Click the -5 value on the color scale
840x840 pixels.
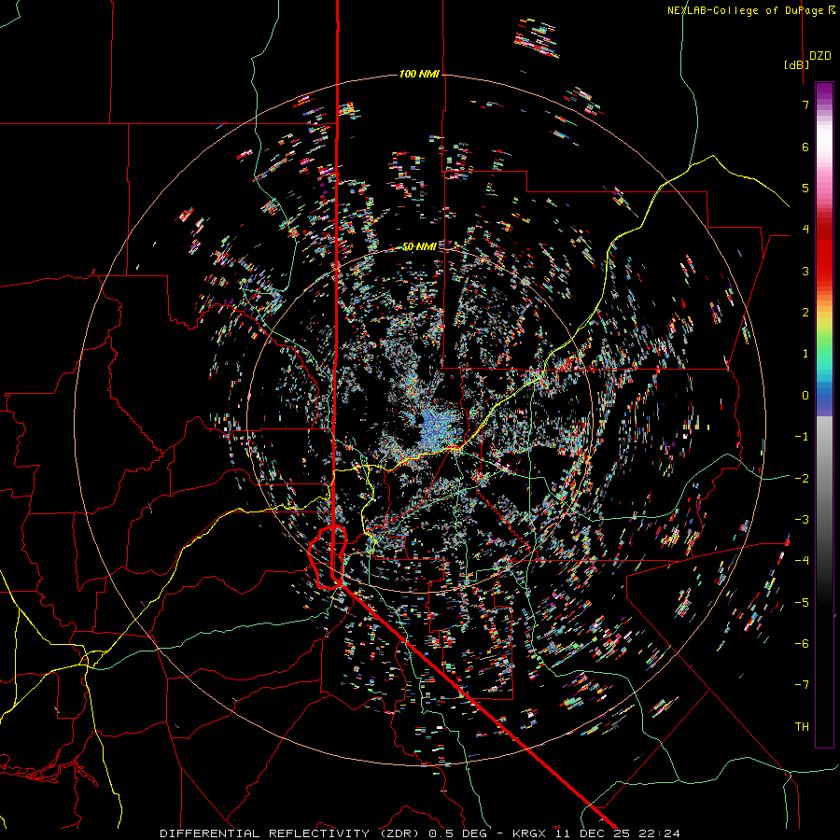click(x=802, y=603)
